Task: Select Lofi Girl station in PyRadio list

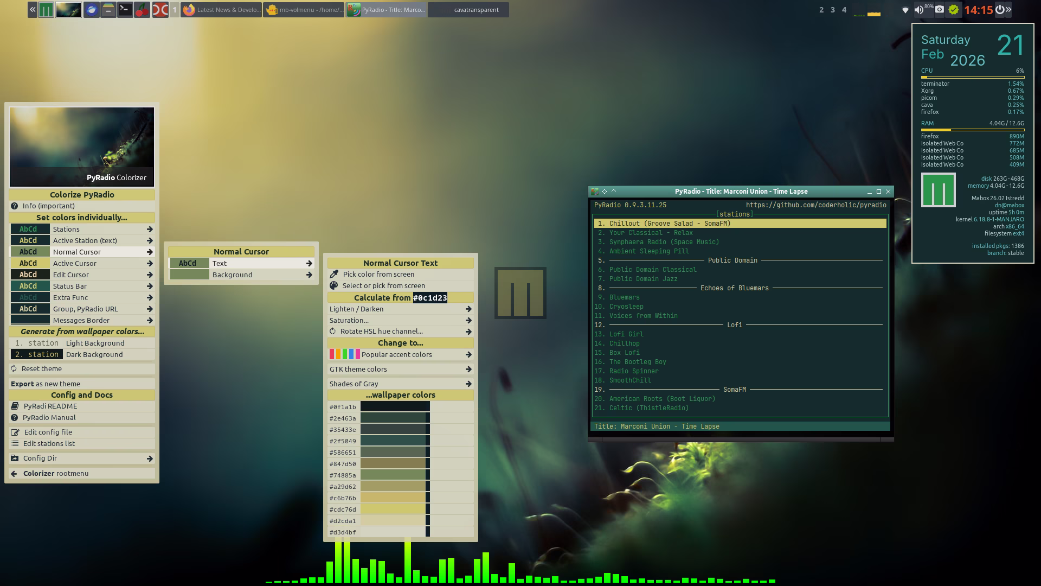Action: 626,334
